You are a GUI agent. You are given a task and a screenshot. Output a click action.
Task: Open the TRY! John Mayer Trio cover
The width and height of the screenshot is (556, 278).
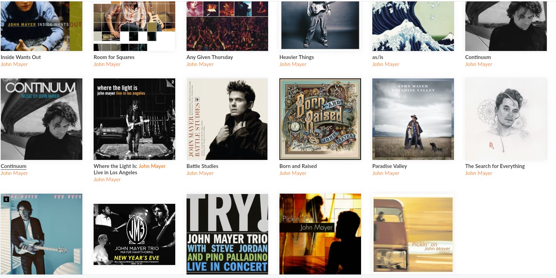227,234
